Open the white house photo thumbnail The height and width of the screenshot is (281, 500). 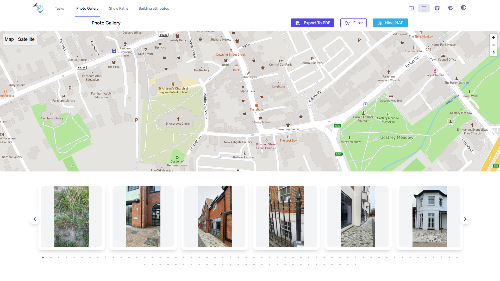click(x=429, y=216)
